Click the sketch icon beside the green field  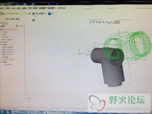pos(33,13)
